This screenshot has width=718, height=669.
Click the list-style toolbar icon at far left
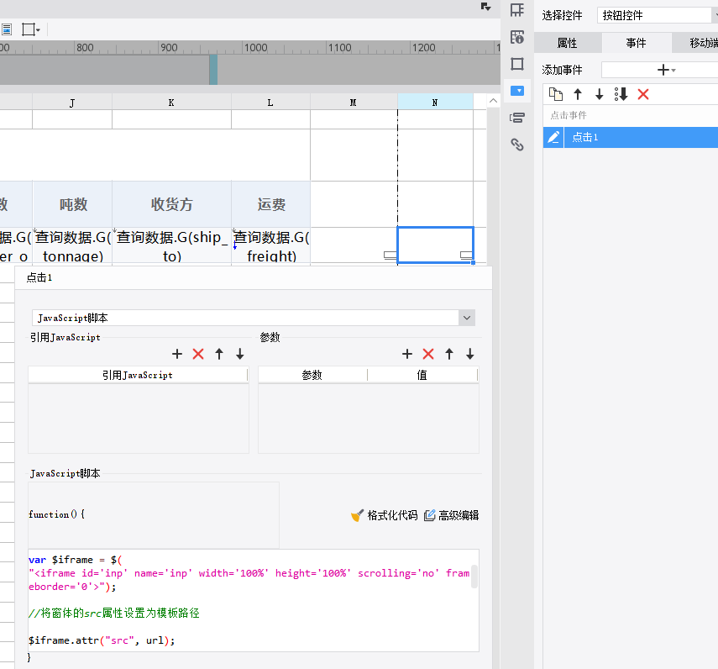click(x=7, y=29)
